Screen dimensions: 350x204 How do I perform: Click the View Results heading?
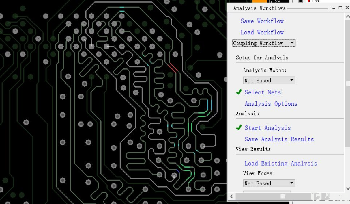pos(253,149)
